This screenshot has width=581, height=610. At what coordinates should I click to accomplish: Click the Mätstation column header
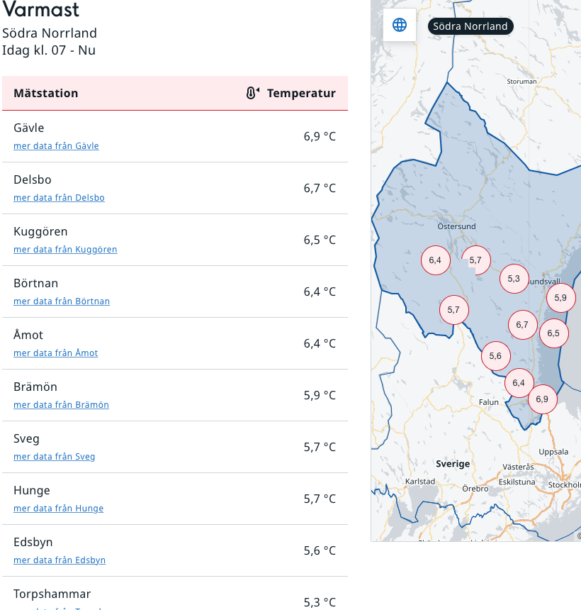point(46,94)
